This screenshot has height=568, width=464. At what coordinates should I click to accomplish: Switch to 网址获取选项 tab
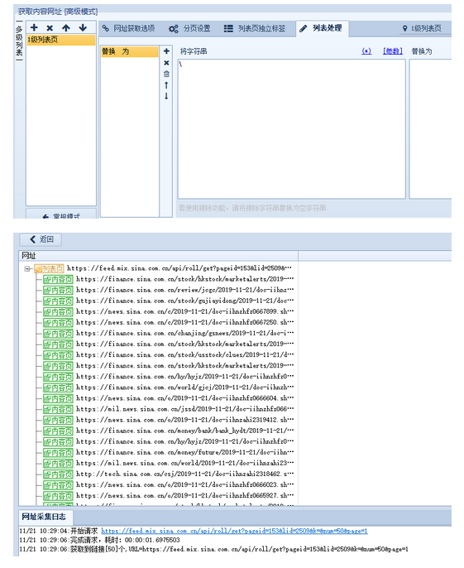(x=128, y=28)
